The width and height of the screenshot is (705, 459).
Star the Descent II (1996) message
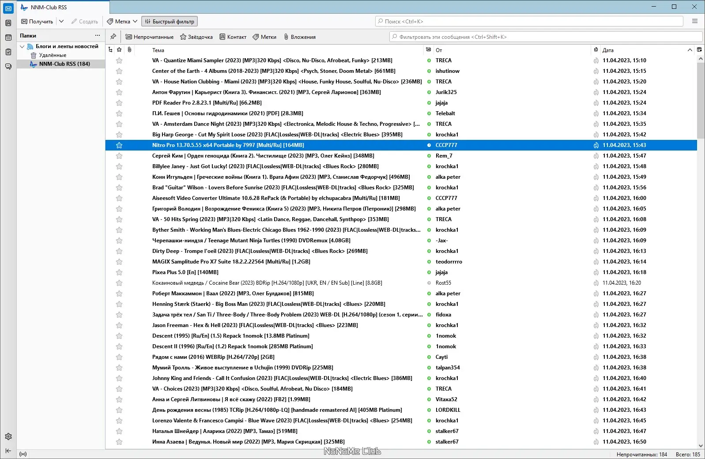coord(119,346)
